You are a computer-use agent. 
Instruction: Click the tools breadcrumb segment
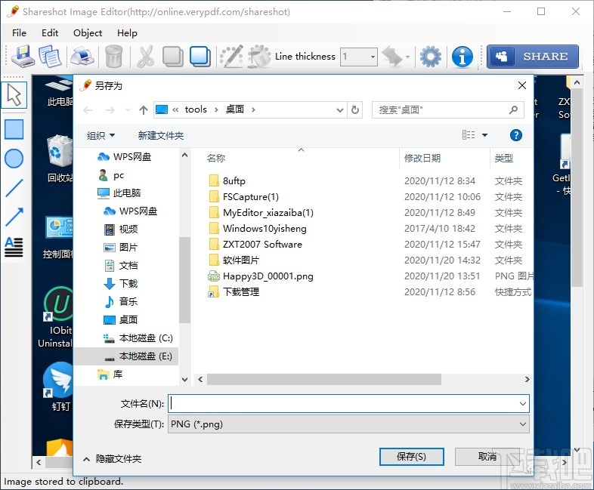click(x=196, y=109)
